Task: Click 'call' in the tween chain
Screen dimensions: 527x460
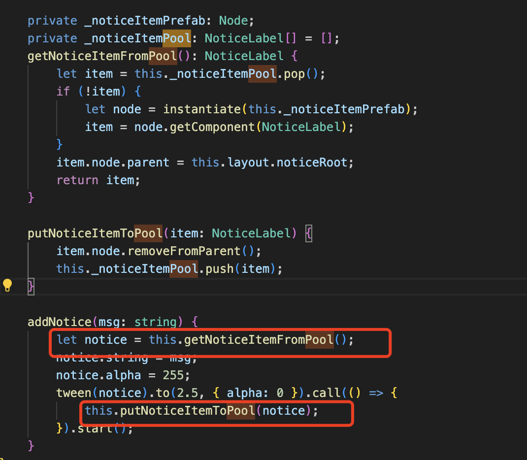Action: (327, 393)
